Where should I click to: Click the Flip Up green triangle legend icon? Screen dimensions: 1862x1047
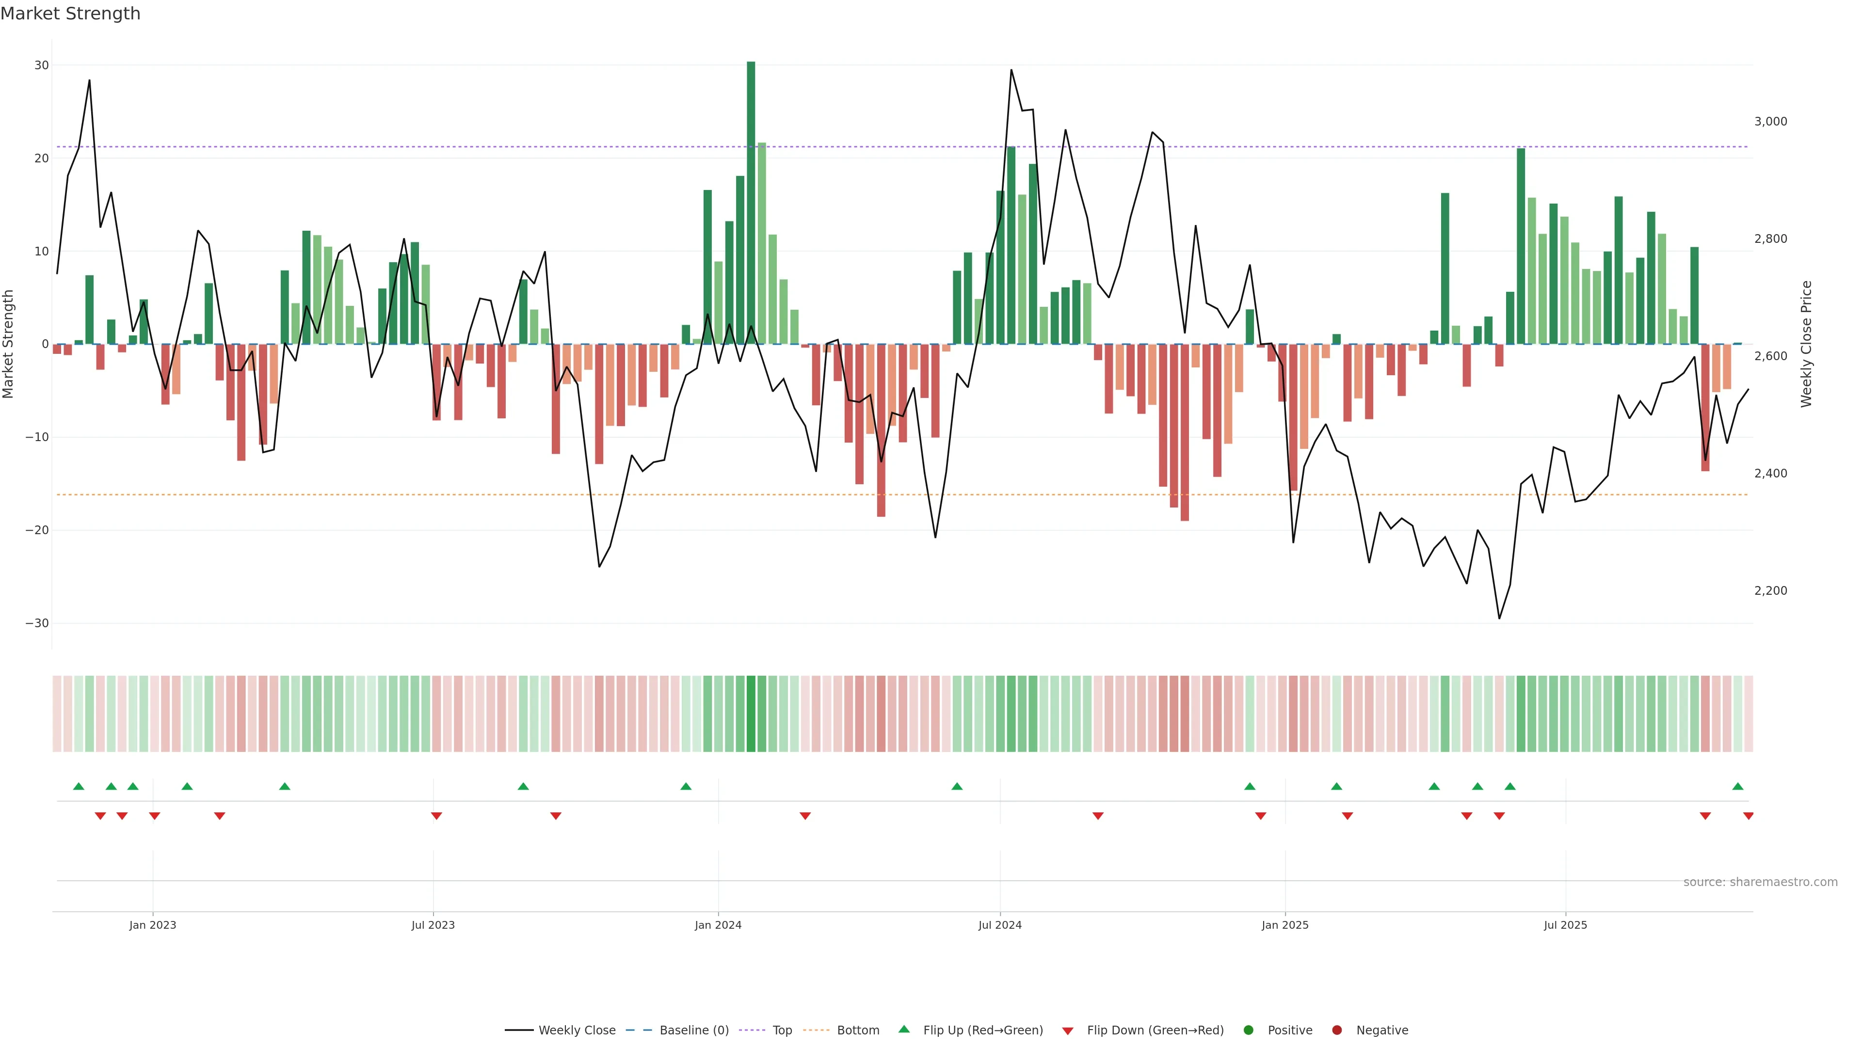click(x=903, y=1029)
